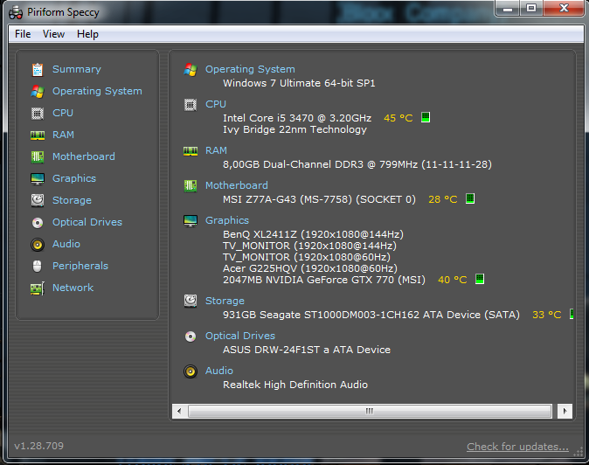The width and height of the screenshot is (589, 465).
Task: Click the 28 °C motherboard temperature value
Action: pyautogui.click(x=443, y=199)
